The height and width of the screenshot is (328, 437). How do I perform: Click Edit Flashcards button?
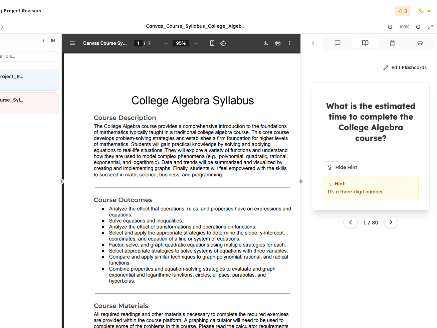[405, 67]
